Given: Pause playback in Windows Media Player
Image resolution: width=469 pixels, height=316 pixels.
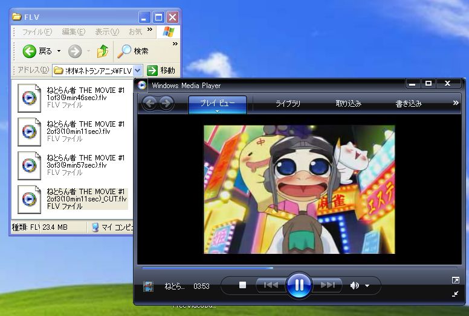Looking at the screenshot, I should coord(299,285).
